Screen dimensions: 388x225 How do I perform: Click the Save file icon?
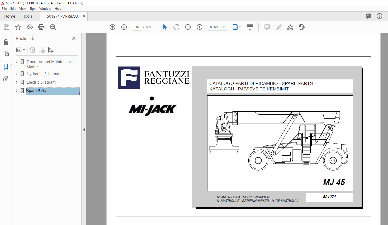tap(7, 27)
